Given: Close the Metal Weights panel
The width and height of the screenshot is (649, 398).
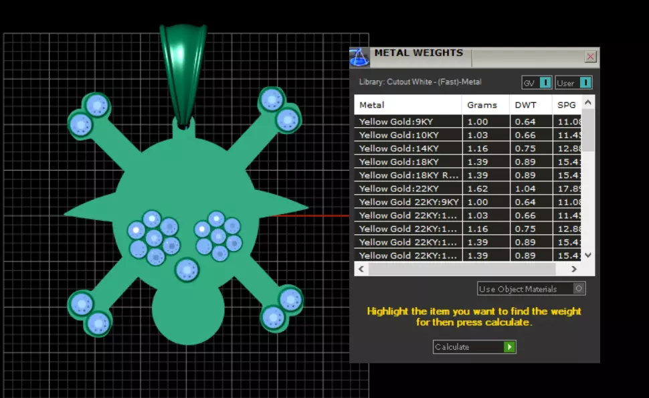Looking at the screenshot, I should click(590, 56).
